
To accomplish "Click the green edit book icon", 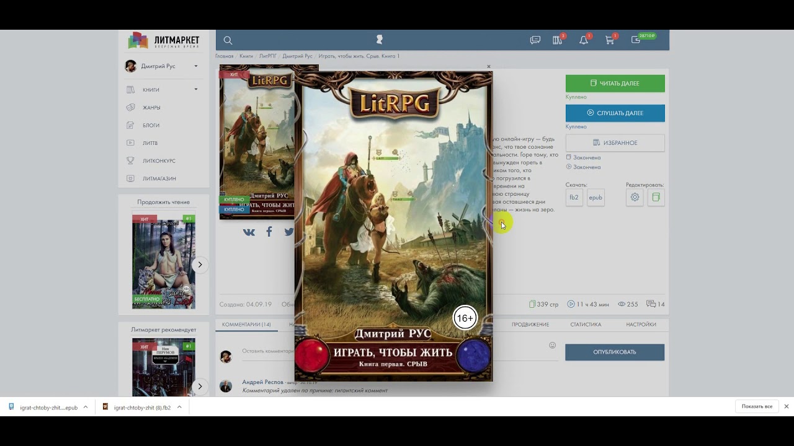I will tap(656, 198).
